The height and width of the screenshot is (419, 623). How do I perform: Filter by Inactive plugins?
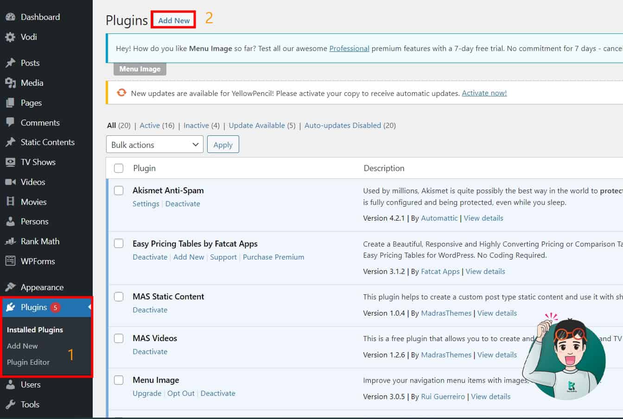tap(196, 125)
